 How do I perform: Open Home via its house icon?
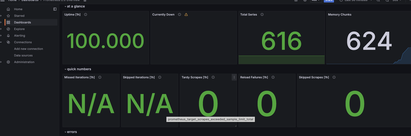click(8, 9)
